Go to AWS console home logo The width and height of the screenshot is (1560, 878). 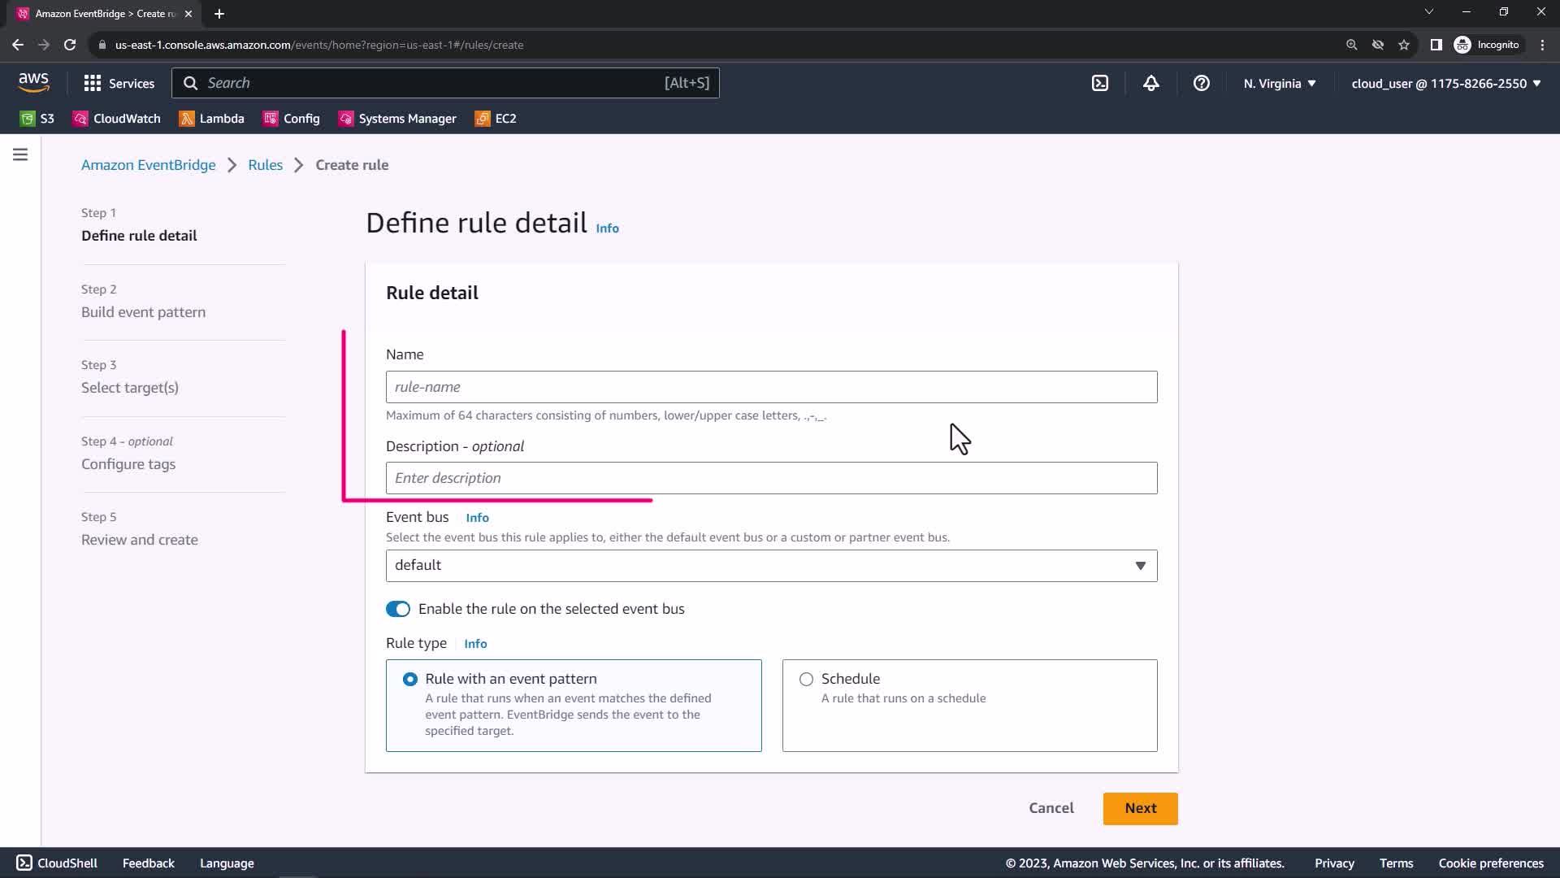point(33,82)
